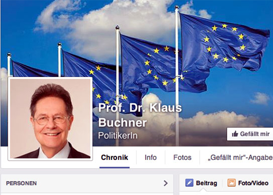Click the thumbs-up icon on Gefällt mir

click(235, 134)
